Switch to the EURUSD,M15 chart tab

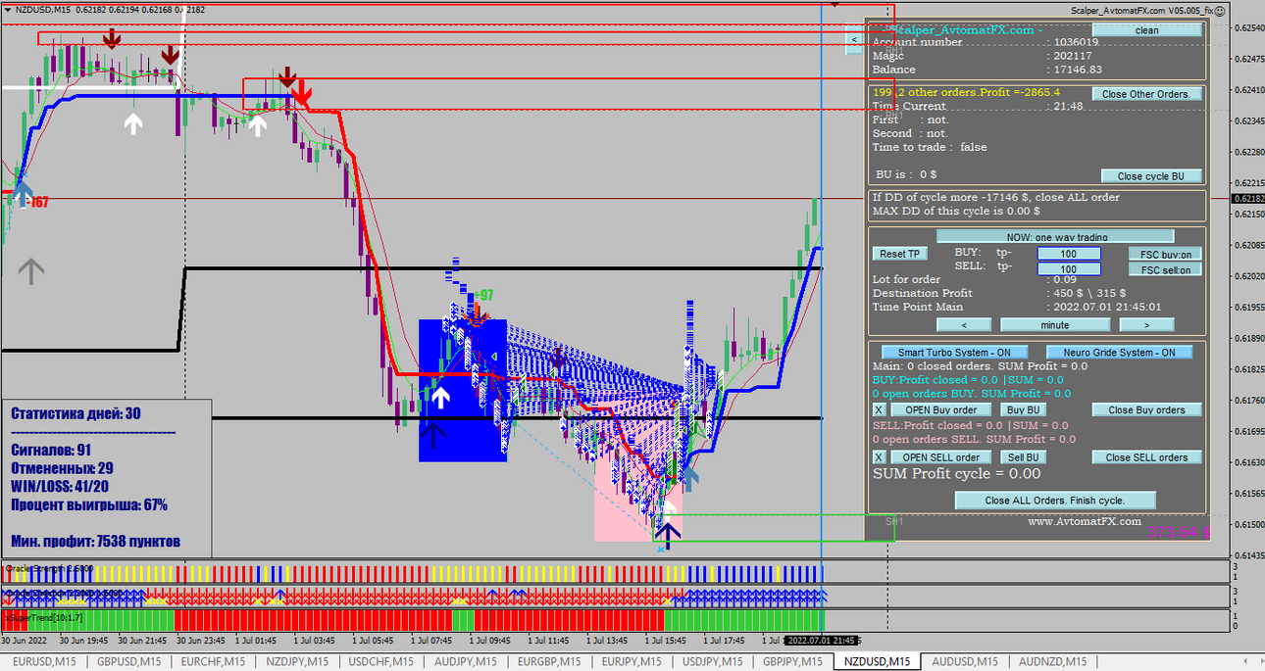tap(43, 662)
